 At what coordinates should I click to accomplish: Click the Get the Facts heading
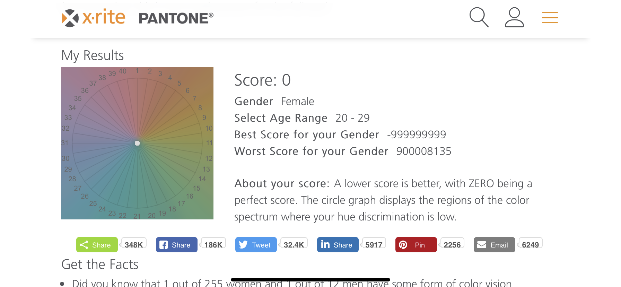(100, 264)
